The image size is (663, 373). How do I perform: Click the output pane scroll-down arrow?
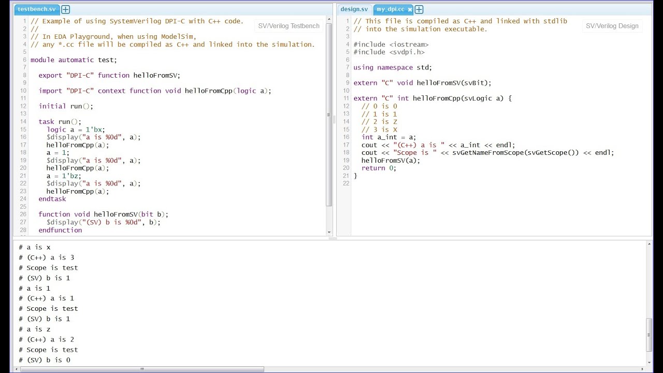click(x=649, y=363)
